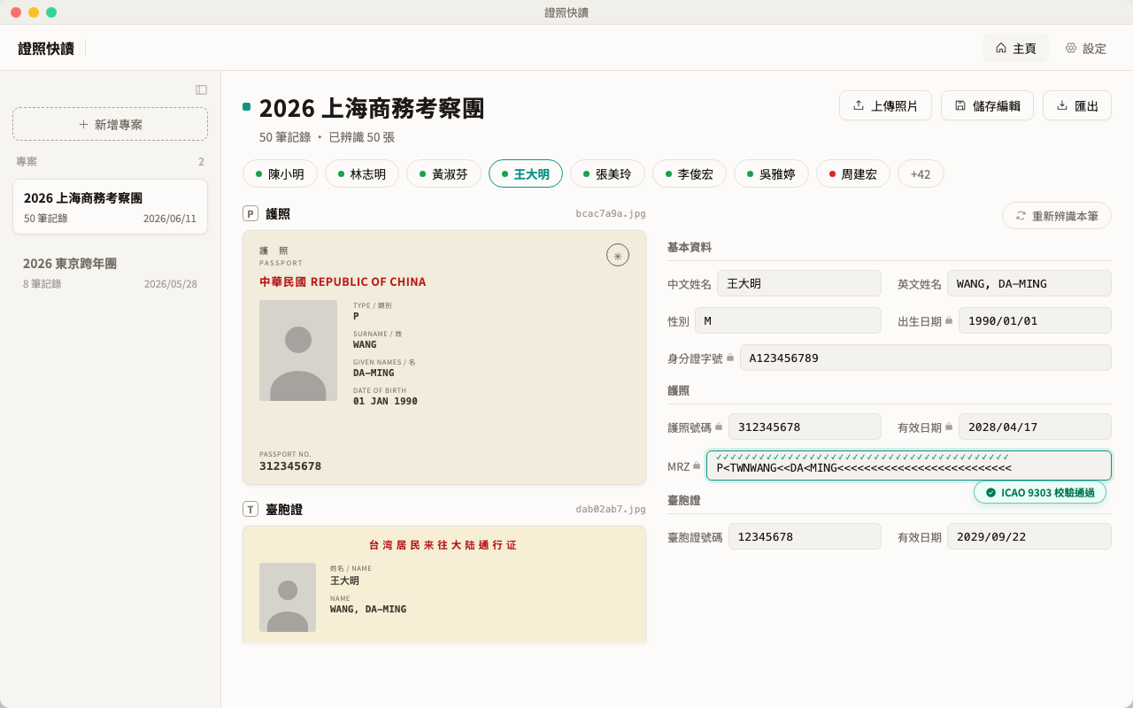Select record chip 王大明
1133x708 pixels.
pyautogui.click(x=526, y=173)
